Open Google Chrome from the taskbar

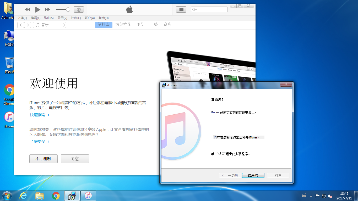click(56, 196)
